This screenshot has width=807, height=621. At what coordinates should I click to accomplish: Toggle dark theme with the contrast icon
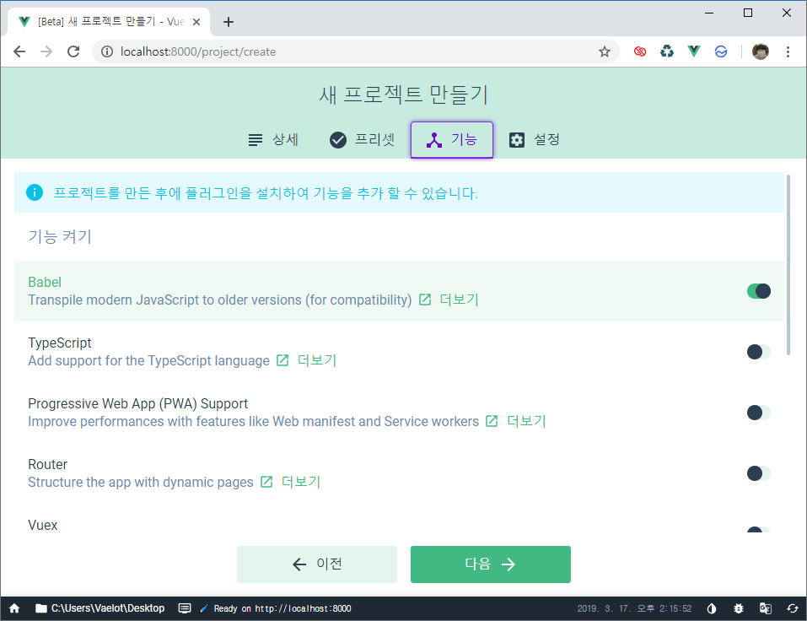(x=711, y=607)
